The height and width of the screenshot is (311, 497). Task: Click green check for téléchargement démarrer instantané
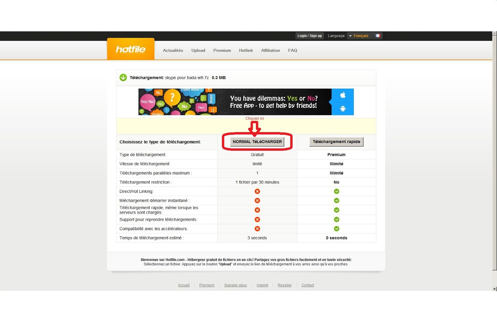click(336, 201)
